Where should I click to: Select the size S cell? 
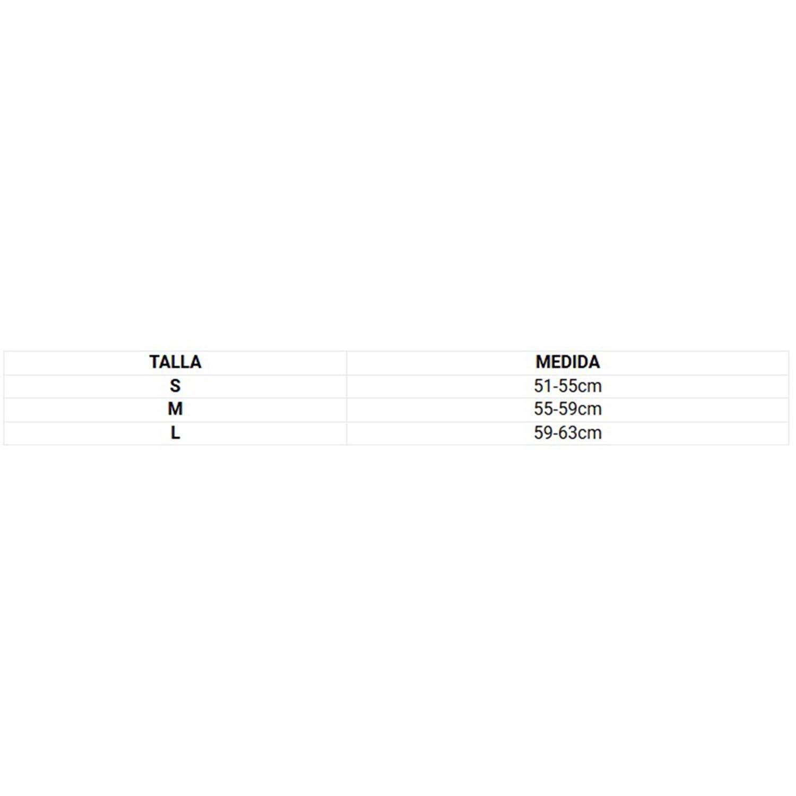[x=175, y=386]
